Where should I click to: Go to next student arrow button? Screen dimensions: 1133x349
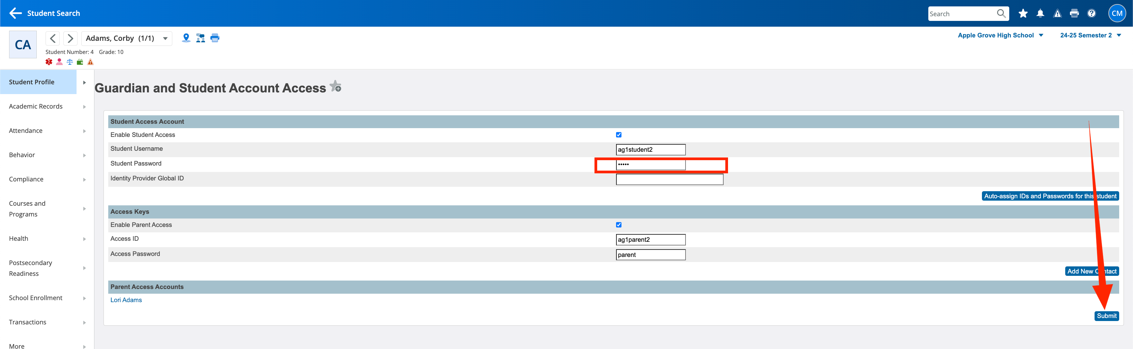(x=70, y=38)
